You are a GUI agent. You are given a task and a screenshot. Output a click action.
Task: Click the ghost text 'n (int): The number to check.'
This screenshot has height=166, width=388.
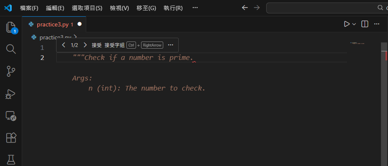coord(147,88)
